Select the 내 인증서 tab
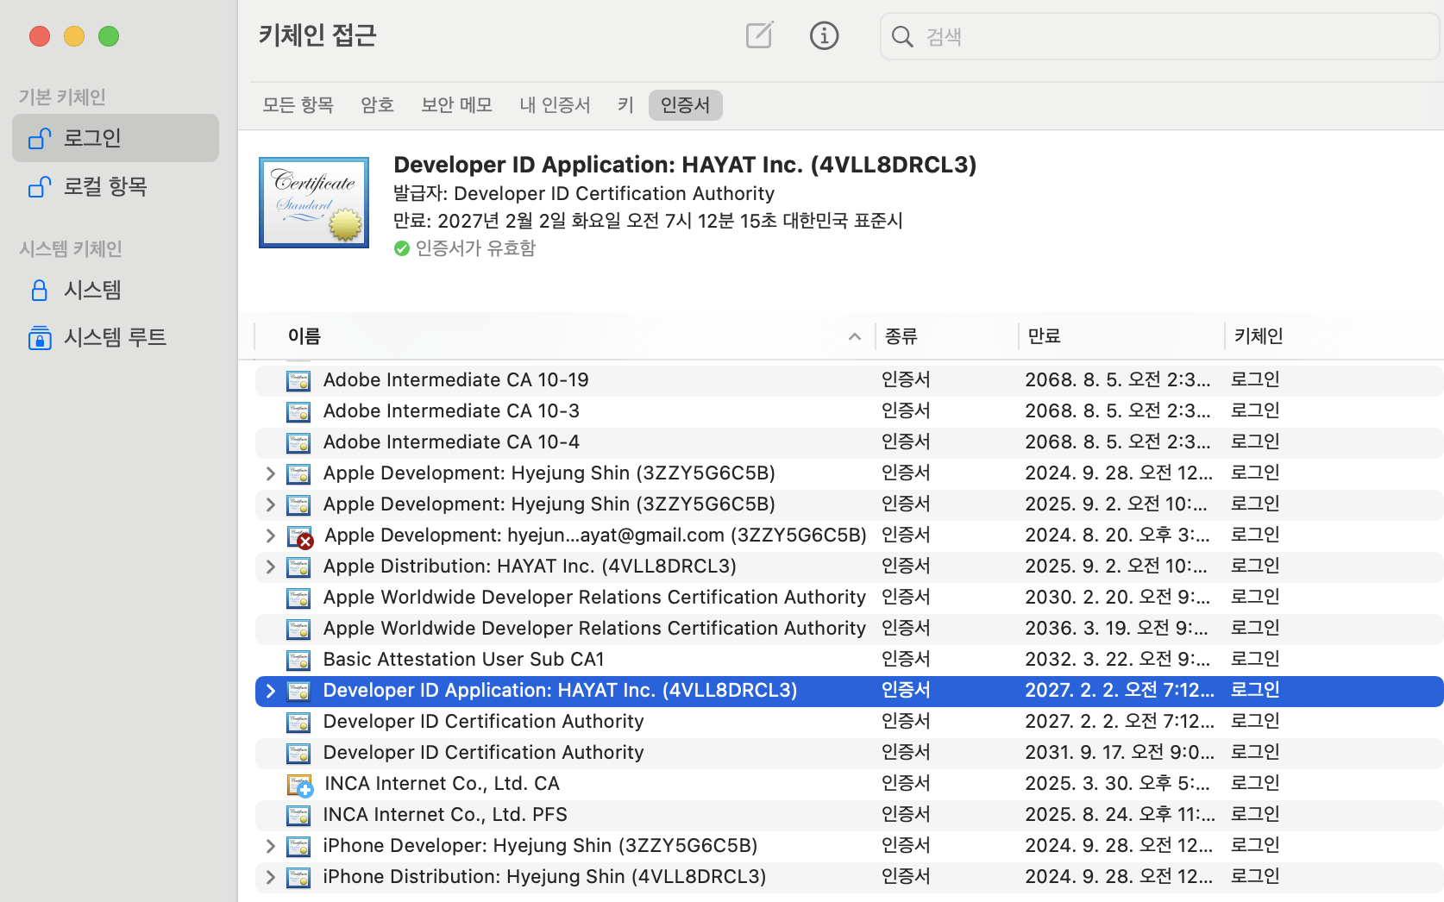The image size is (1444, 902). [555, 105]
